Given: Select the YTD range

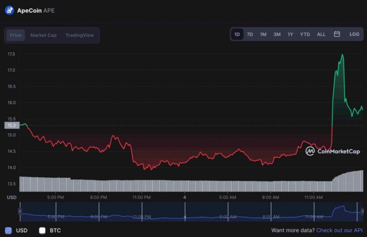Looking at the screenshot, I should (305, 34).
